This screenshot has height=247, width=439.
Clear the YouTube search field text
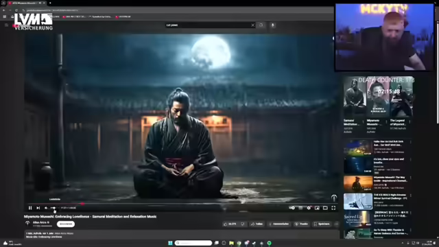tap(253, 25)
